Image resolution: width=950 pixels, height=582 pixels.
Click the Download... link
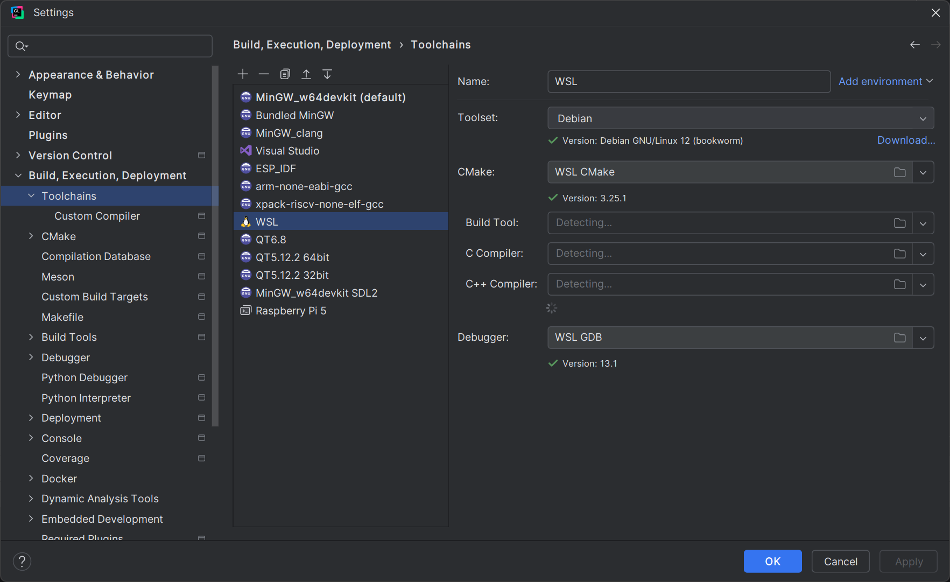906,140
